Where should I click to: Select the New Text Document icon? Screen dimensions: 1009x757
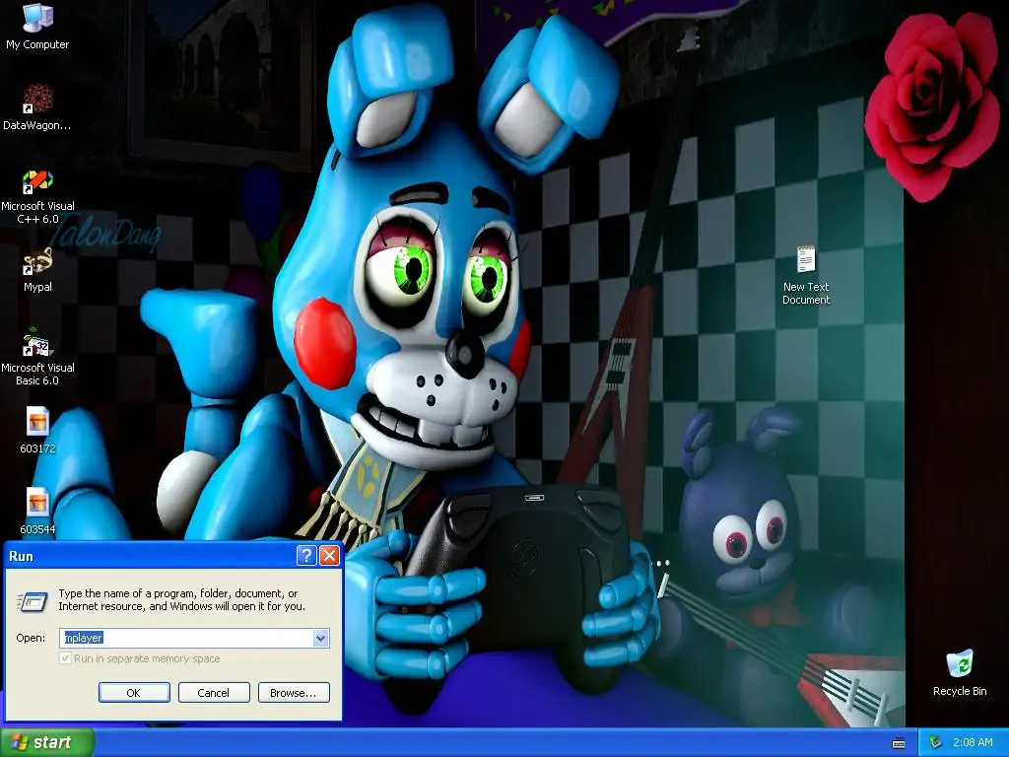pos(806,275)
